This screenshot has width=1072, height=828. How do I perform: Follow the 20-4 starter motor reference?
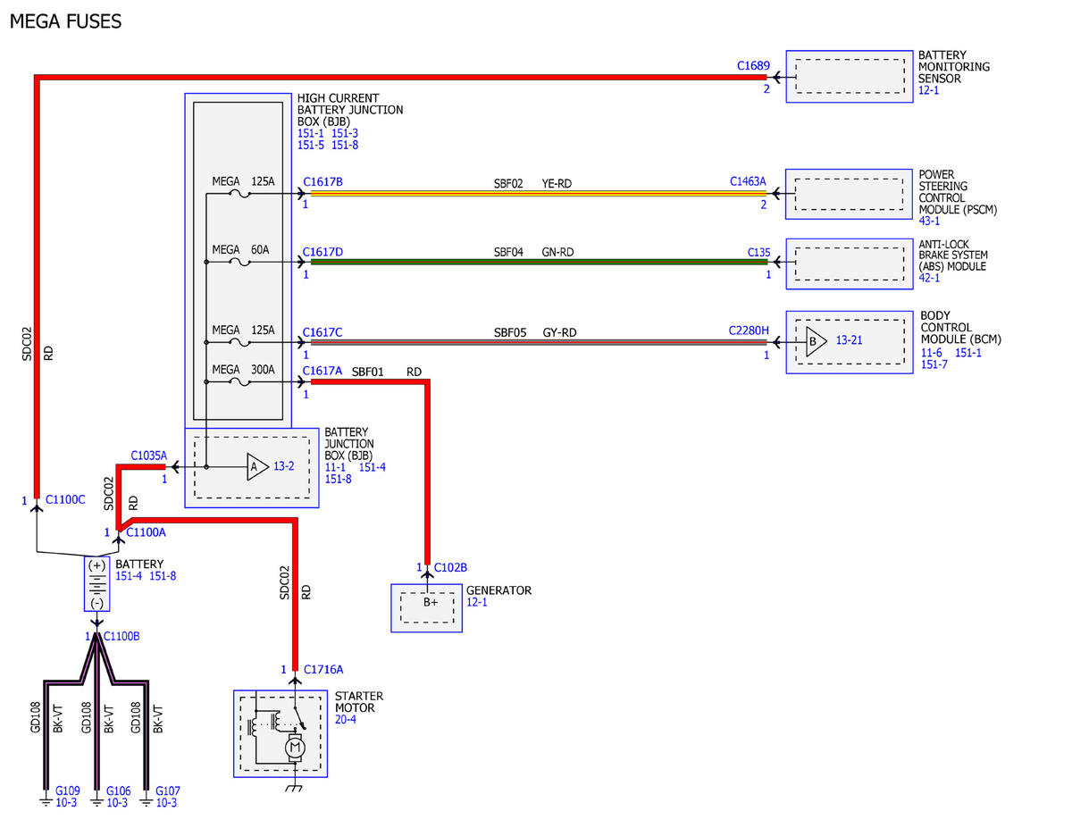pyautogui.click(x=346, y=719)
